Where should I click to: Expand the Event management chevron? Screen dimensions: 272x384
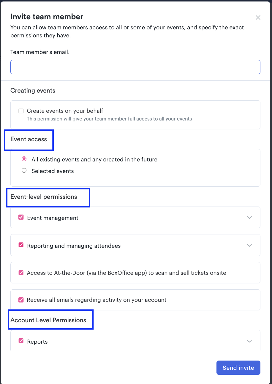pos(249,218)
